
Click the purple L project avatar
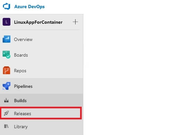[7, 22]
